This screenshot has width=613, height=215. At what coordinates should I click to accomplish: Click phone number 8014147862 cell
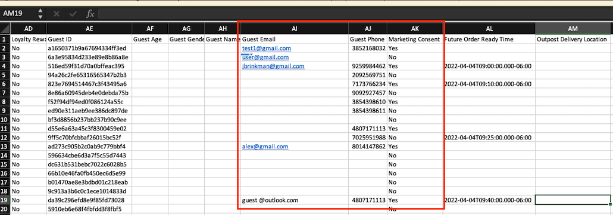pyautogui.click(x=367, y=147)
